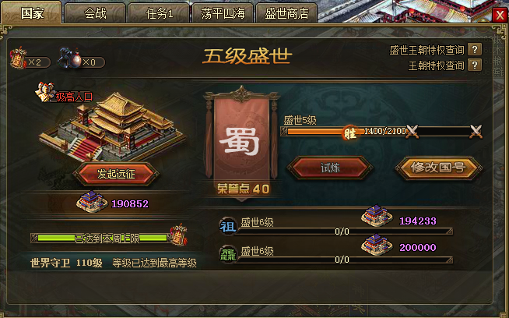
Task: Click the crossed swords icon at bar end
Action: (x=476, y=132)
